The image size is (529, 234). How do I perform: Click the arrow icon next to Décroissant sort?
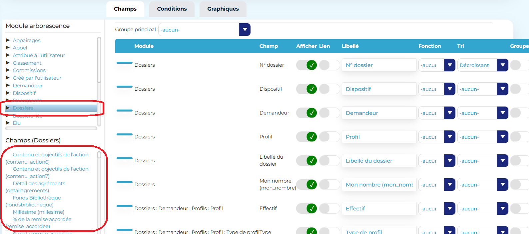[502, 65]
